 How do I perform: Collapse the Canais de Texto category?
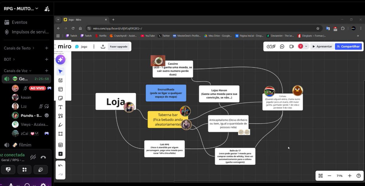coord(19,48)
